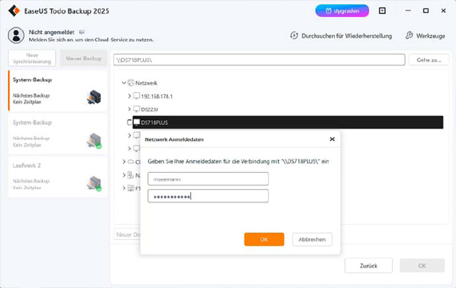Click the Laufwerk 2 backup status icon

point(94,183)
